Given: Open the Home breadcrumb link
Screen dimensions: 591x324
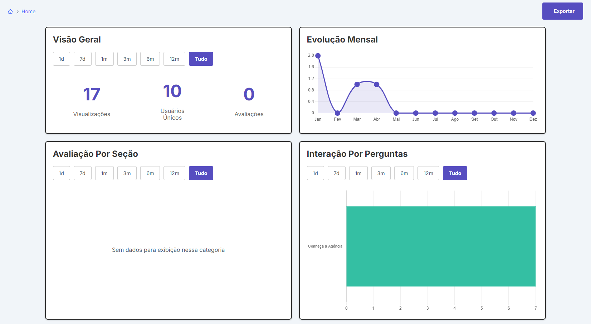Looking at the screenshot, I should (28, 11).
